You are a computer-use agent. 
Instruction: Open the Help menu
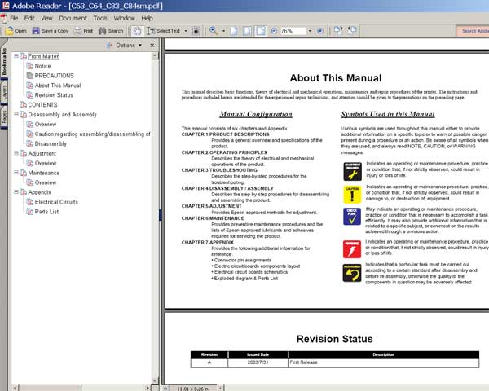tap(147, 18)
